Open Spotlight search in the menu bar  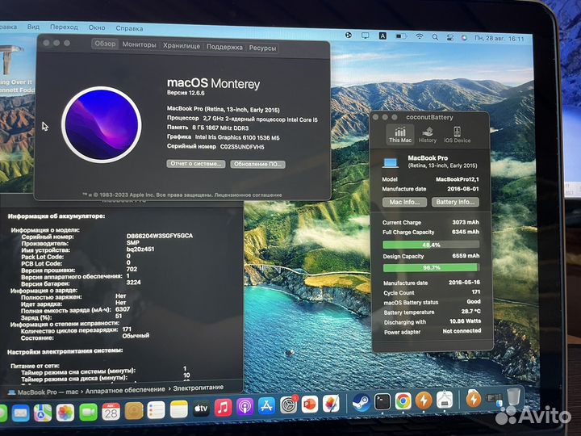click(x=435, y=36)
